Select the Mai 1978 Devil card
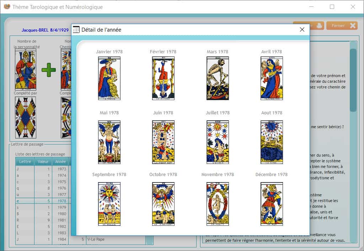This screenshot has height=251, width=364. pyautogui.click(x=109, y=142)
